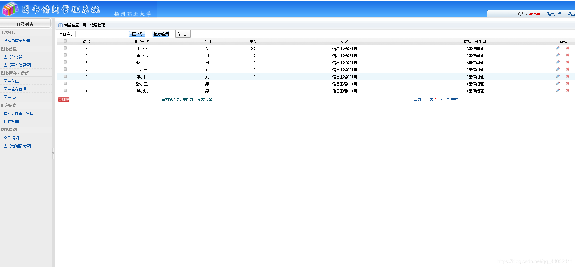Image resolution: width=575 pixels, height=267 pixels.
Task: Go to 上一页 in pagination
Action: click(428, 99)
